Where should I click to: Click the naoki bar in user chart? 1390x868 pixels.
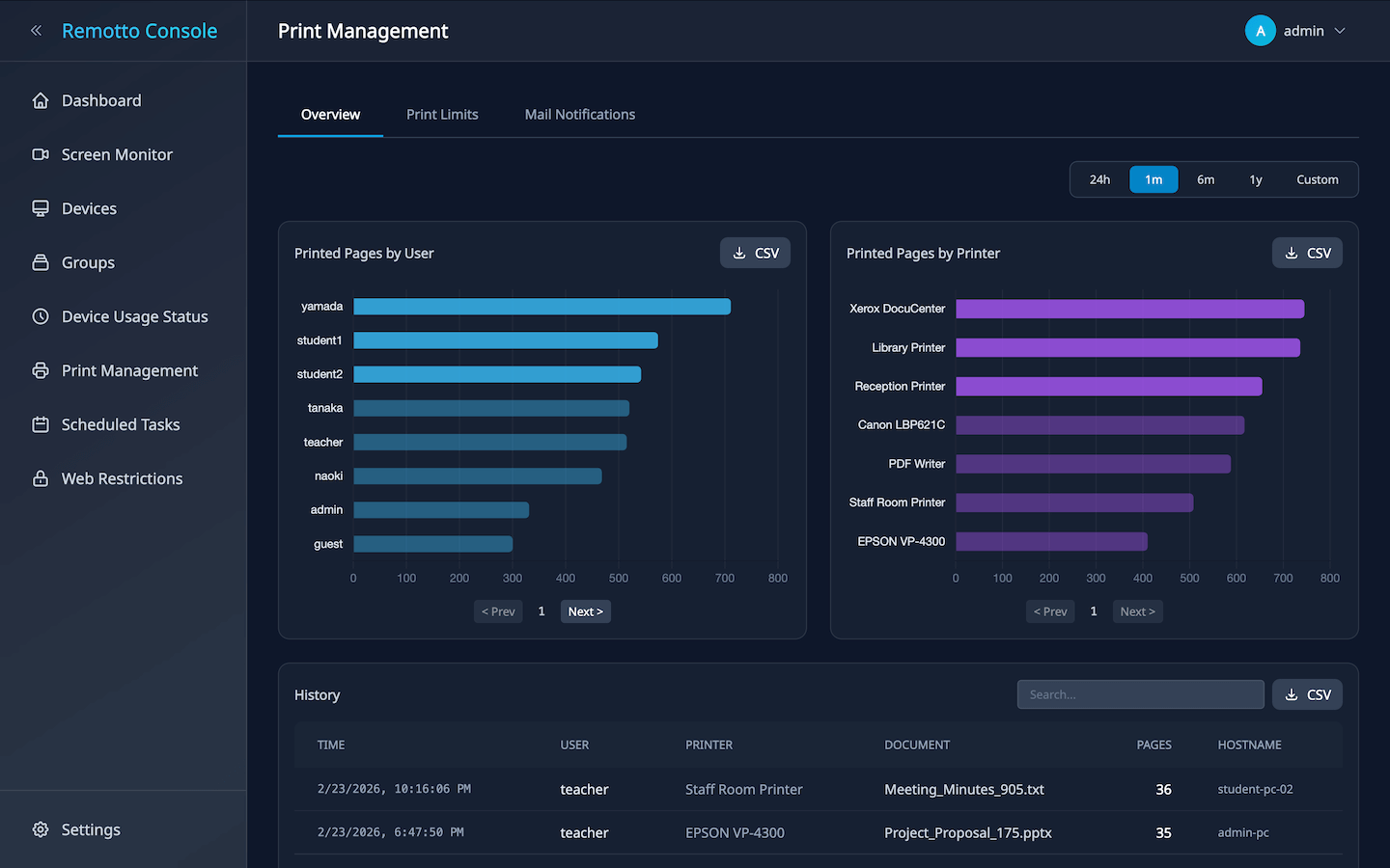point(478,476)
